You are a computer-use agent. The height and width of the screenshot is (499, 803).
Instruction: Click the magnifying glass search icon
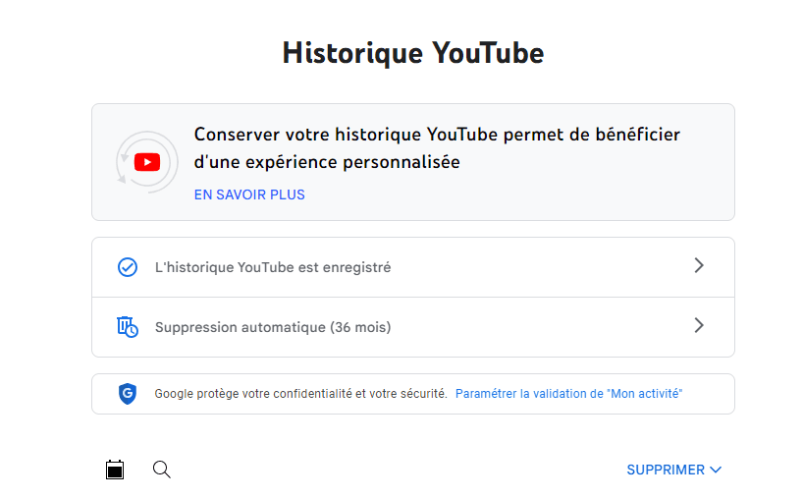tap(162, 470)
